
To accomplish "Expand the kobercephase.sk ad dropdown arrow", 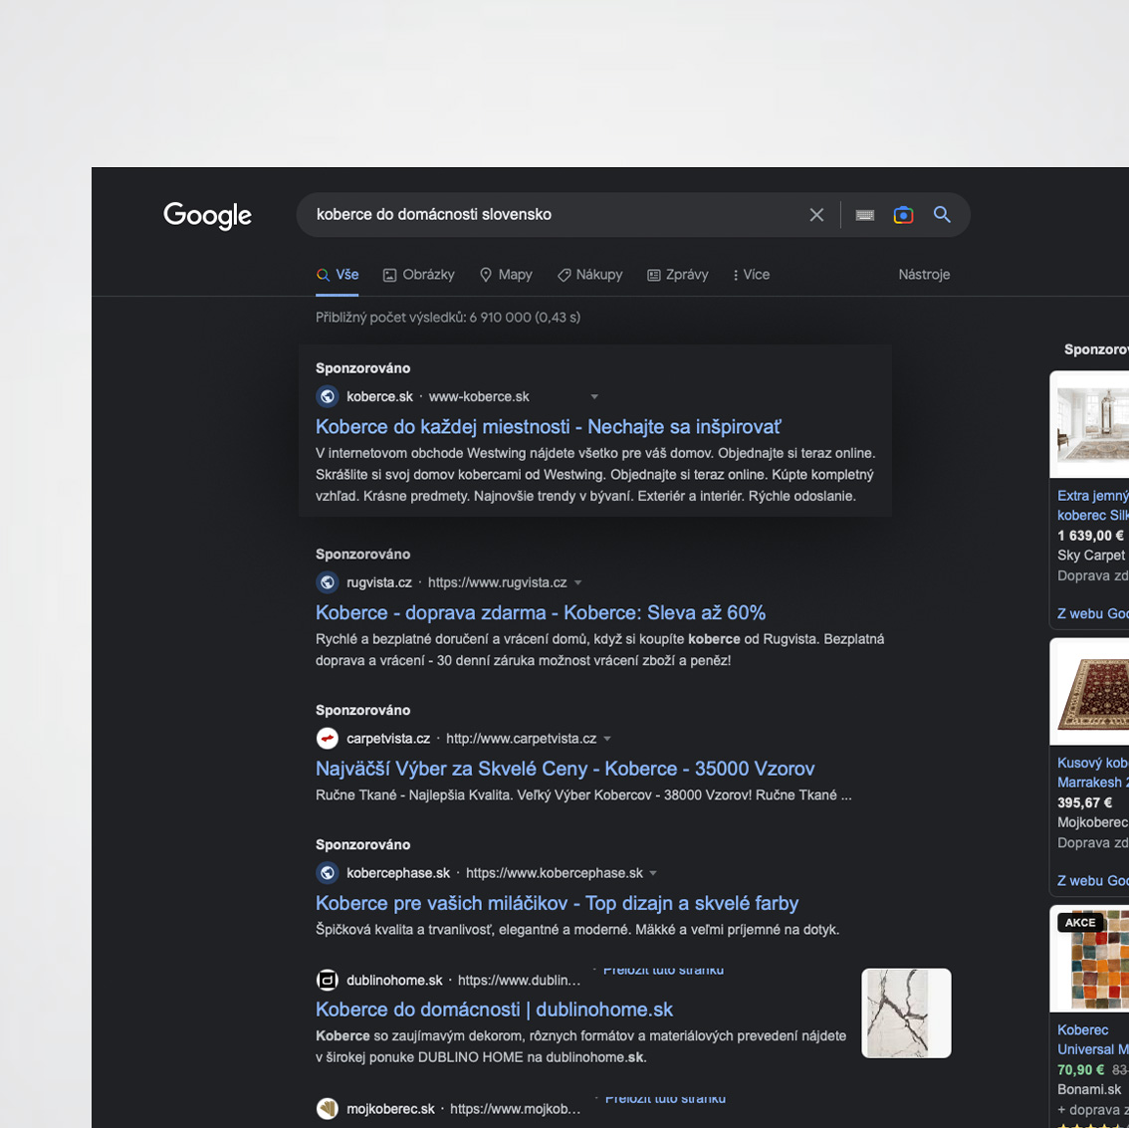I will (653, 873).
